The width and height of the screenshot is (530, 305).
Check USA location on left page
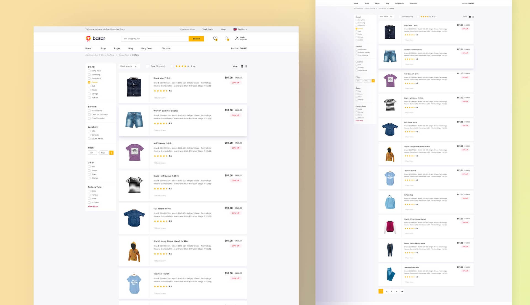click(x=89, y=131)
